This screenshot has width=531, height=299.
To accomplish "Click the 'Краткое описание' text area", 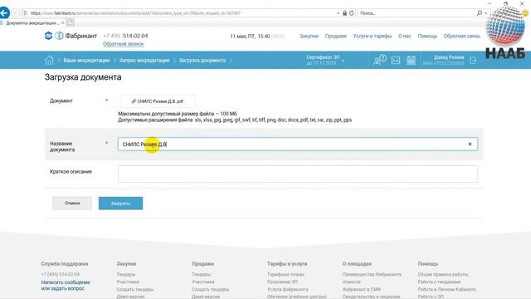I will pos(298,174).
